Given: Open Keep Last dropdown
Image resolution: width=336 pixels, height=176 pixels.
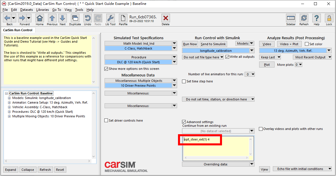Looking at the screenshot, I should click(x=270, y=57).
